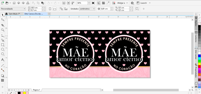The image size is (201, 94).
Task: Open a file with the folder icon
Action: coord(7,3)
